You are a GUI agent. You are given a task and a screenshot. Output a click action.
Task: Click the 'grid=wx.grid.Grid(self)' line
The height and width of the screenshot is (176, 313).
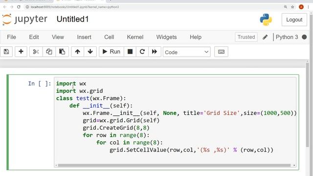[121, 121]
